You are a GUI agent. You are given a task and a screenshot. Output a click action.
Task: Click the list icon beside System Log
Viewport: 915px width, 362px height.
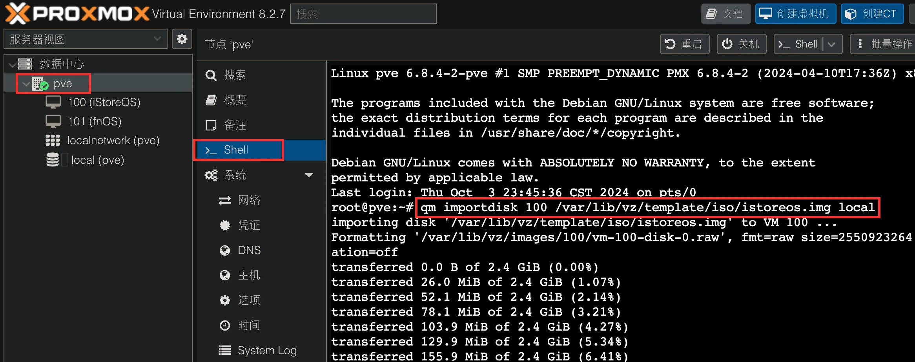point(225,350)
